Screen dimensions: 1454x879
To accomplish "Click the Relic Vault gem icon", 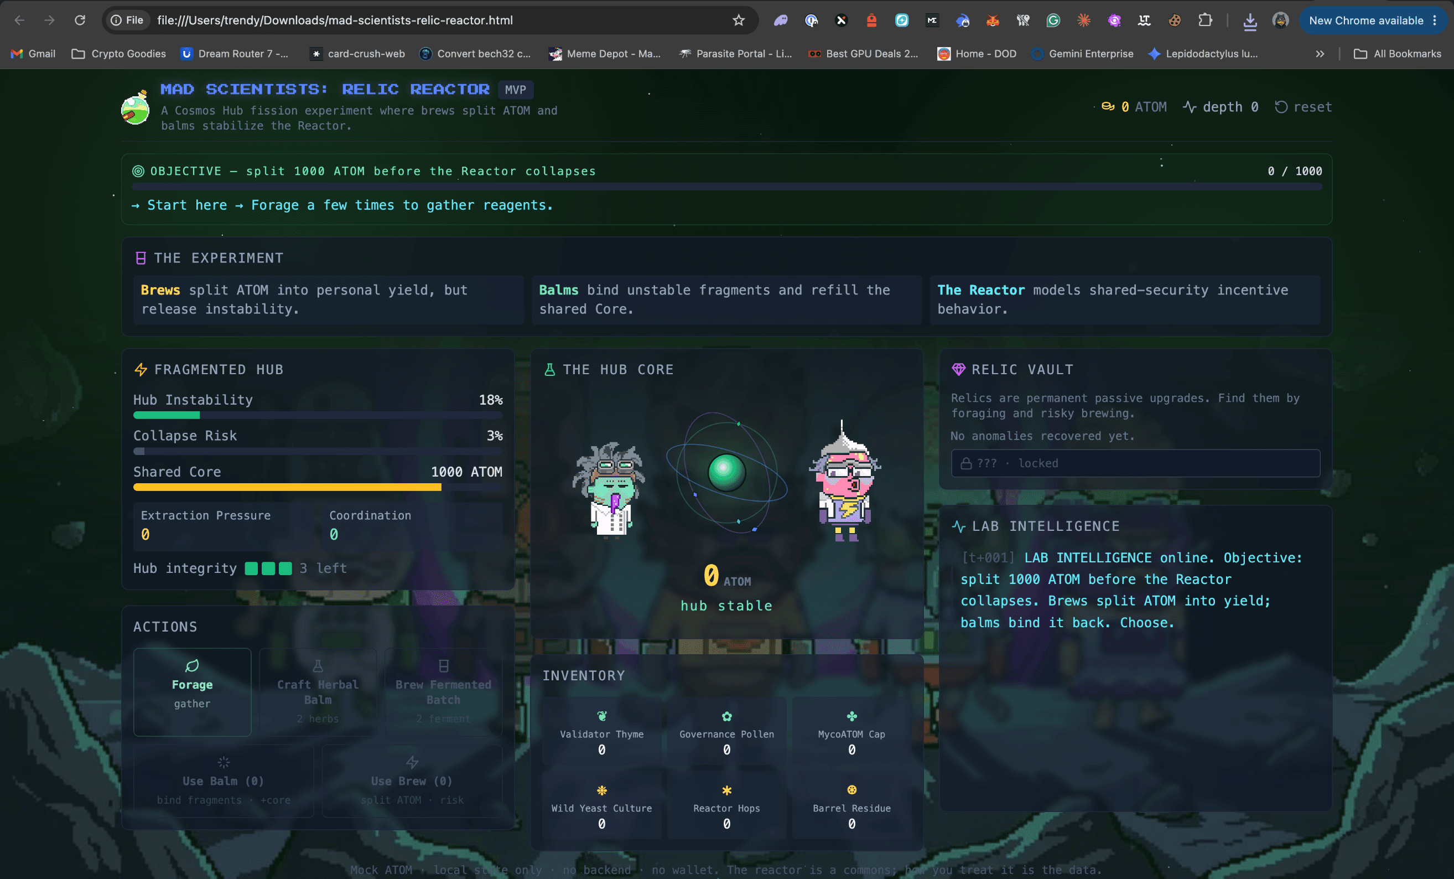I will point(958,370).
